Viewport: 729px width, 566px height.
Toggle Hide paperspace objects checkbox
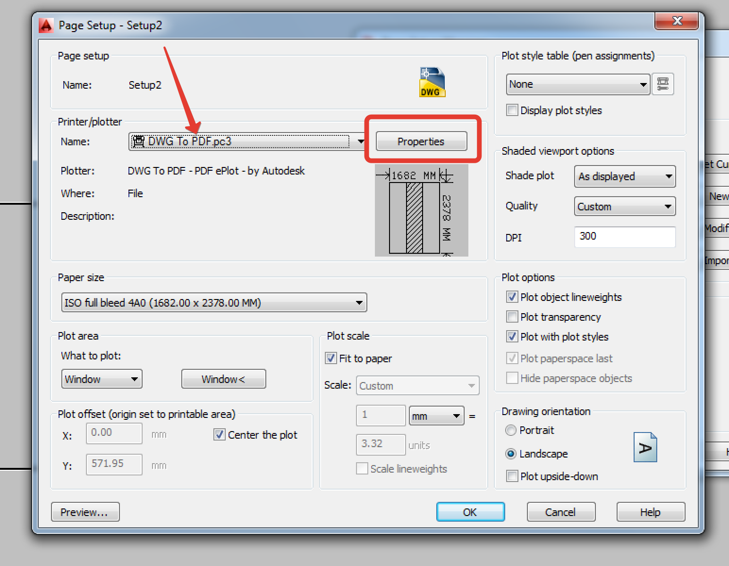point(512,378)
